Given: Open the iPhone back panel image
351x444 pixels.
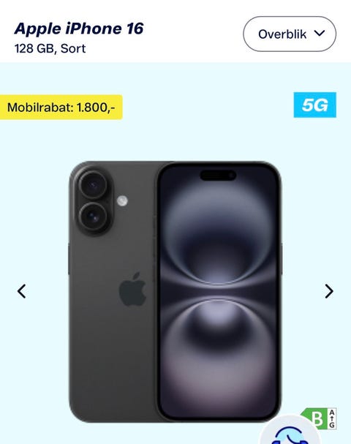Looking at the screenshot, I should (113, 292).
